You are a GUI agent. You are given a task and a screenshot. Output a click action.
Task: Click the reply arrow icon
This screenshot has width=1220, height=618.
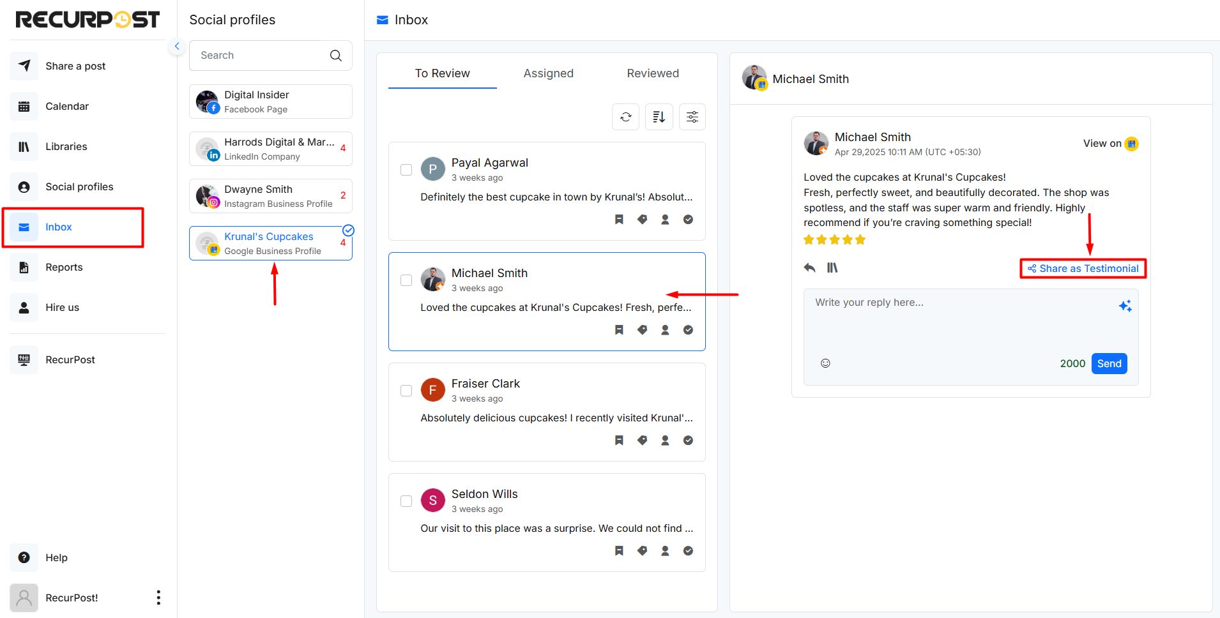pos(809,268)
